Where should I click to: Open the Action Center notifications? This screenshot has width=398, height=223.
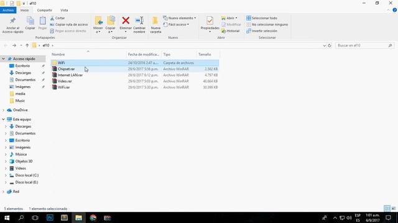388,217
